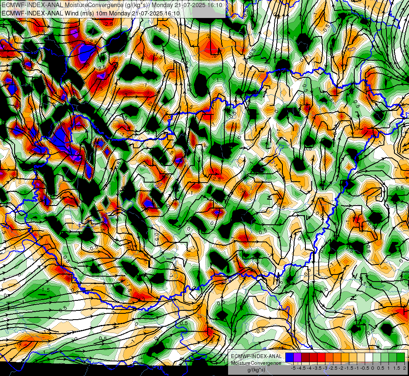
Task: Click the purple swatch in the legend
Action: click(x=297, y=357)
